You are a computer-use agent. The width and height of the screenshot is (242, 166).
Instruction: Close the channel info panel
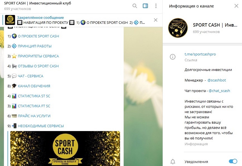click(x=236, y=6)
